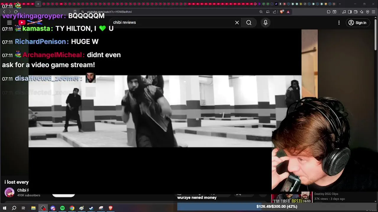Click the share page icon in address bar
378x212 pixels.
coord(274,12)
